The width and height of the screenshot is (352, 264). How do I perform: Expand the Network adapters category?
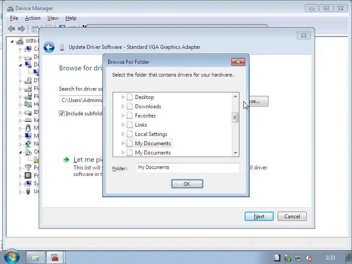pyautogui.click(x=20, y=144)
